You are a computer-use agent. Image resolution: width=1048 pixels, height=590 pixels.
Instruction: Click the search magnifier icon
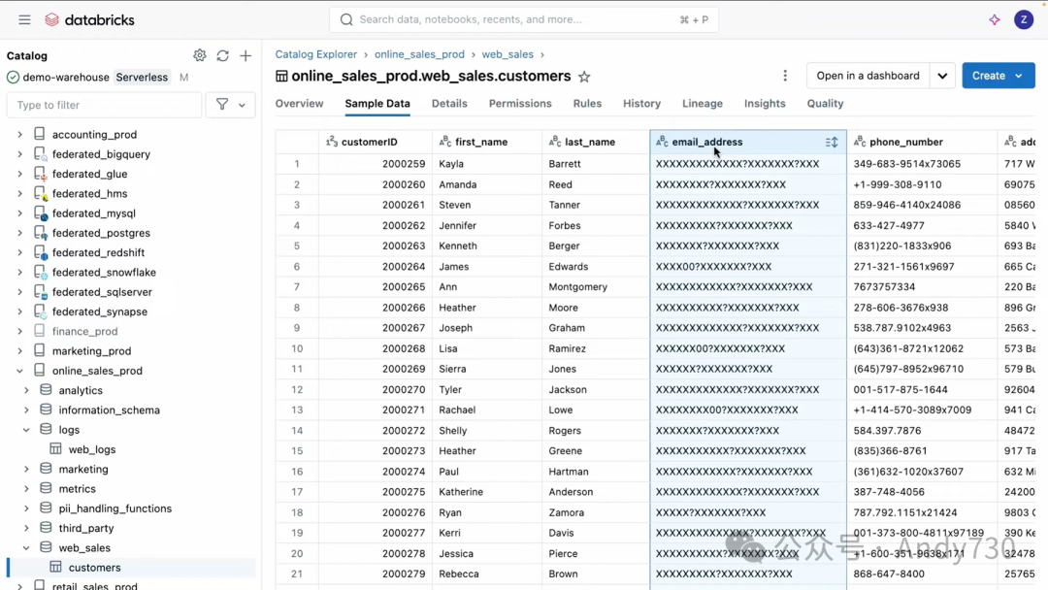coord(346,20)
